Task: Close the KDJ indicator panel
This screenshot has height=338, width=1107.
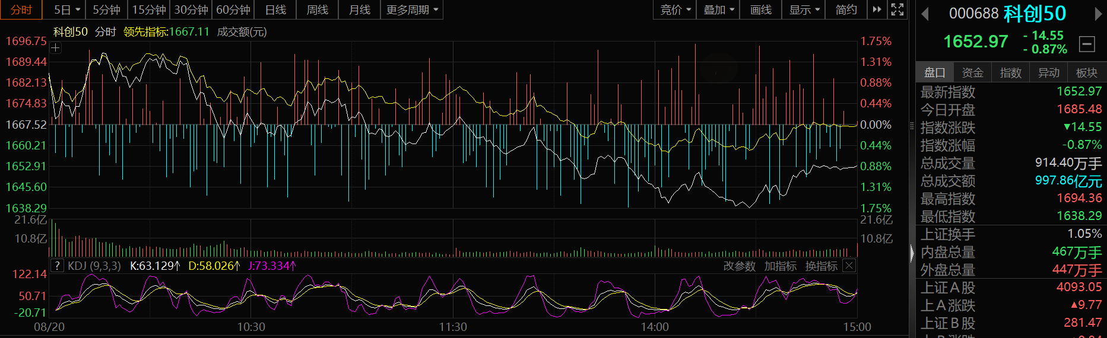Action: coord(849,266)
